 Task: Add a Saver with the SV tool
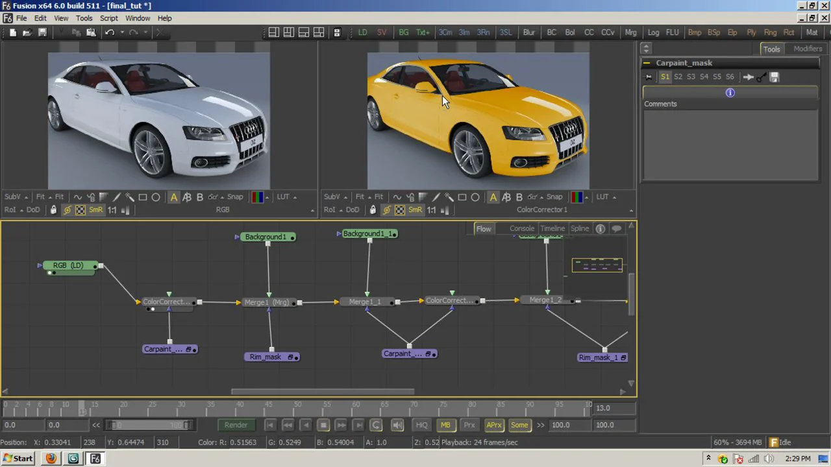[x=382, y=32]
